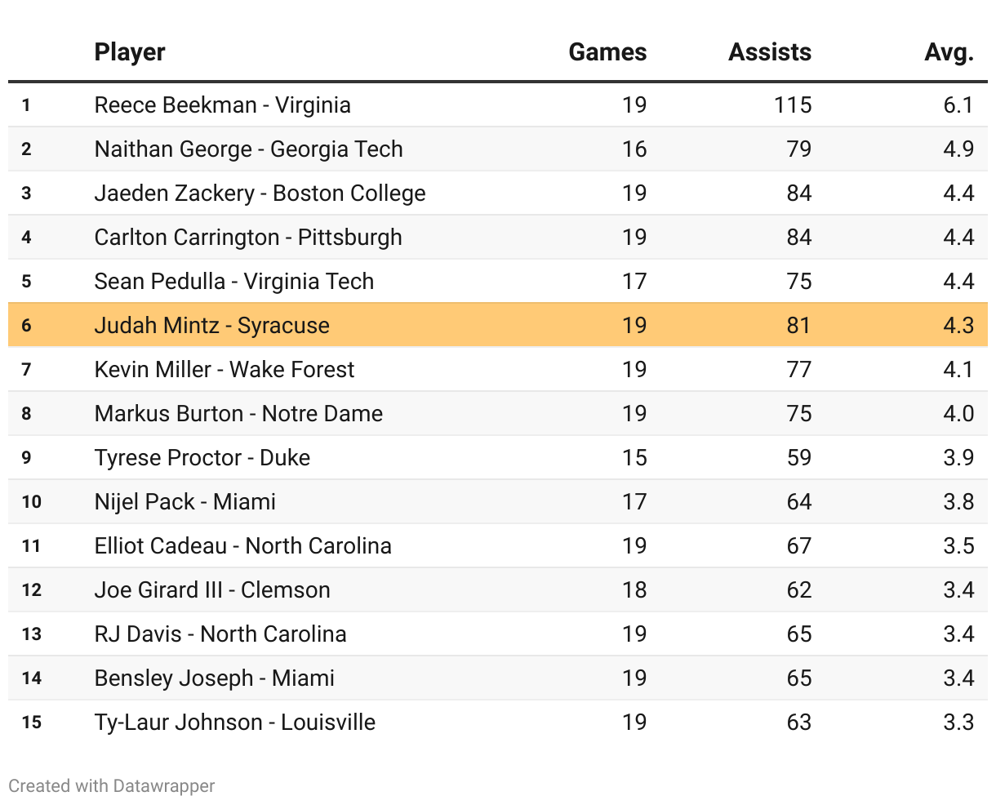Screen dimensions: 996x805
Task: Select Naithan George - Georgia Tech player name
Action: (248, 149)
